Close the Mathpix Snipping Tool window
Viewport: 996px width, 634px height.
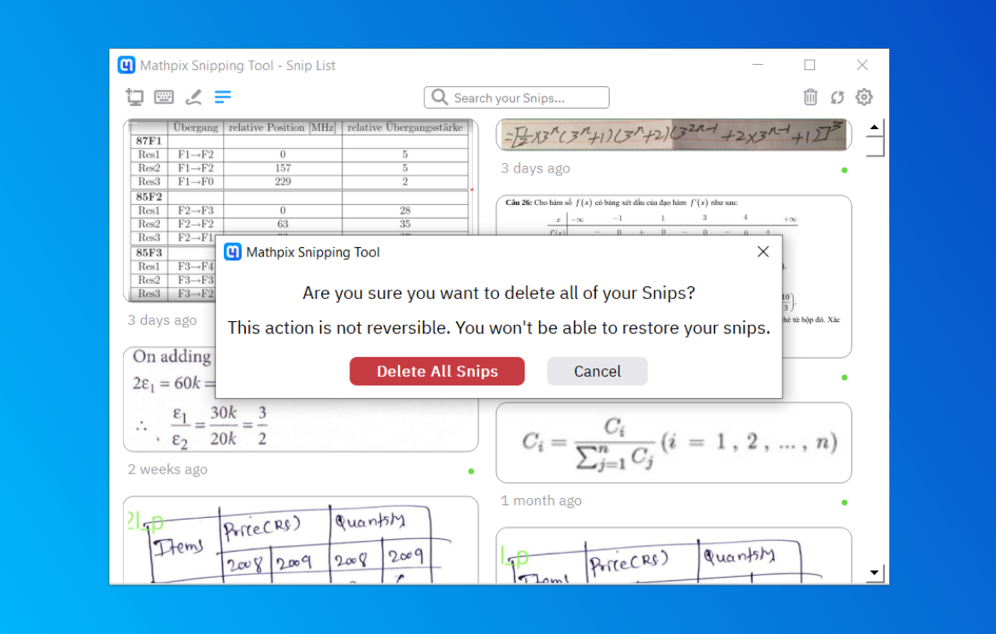862,65
